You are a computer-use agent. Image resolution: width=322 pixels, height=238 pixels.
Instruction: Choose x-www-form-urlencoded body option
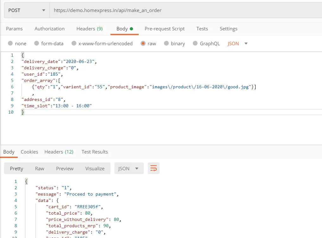(x=74, y=44)
